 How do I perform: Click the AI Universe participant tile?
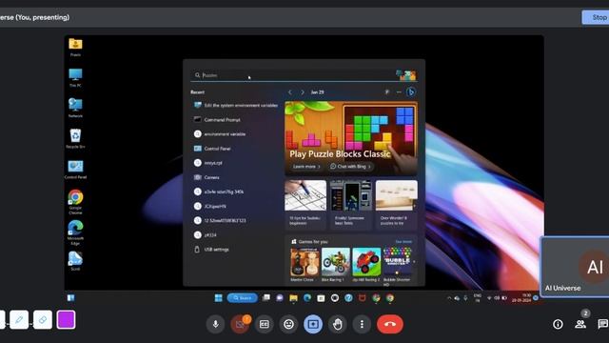point(575,267)
